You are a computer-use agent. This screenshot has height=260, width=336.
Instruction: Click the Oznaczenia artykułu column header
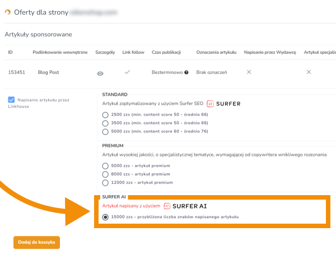point(216,52)
